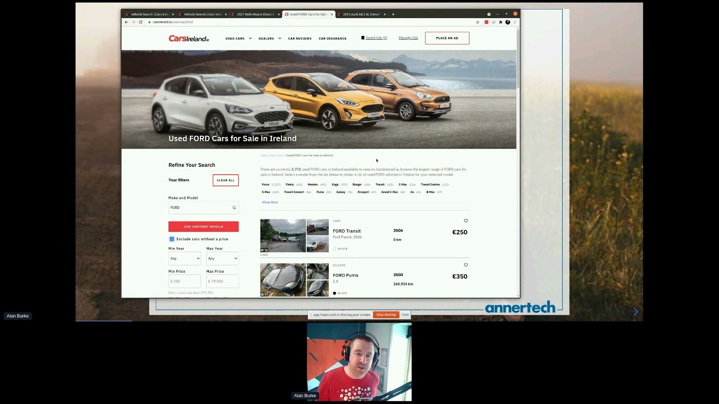
Task: Open the browser profile avatar
Action: click(508, 22)
